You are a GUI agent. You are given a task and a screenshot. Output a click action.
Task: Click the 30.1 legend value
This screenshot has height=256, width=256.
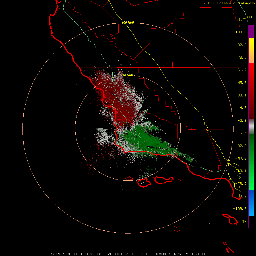point(242,95)
